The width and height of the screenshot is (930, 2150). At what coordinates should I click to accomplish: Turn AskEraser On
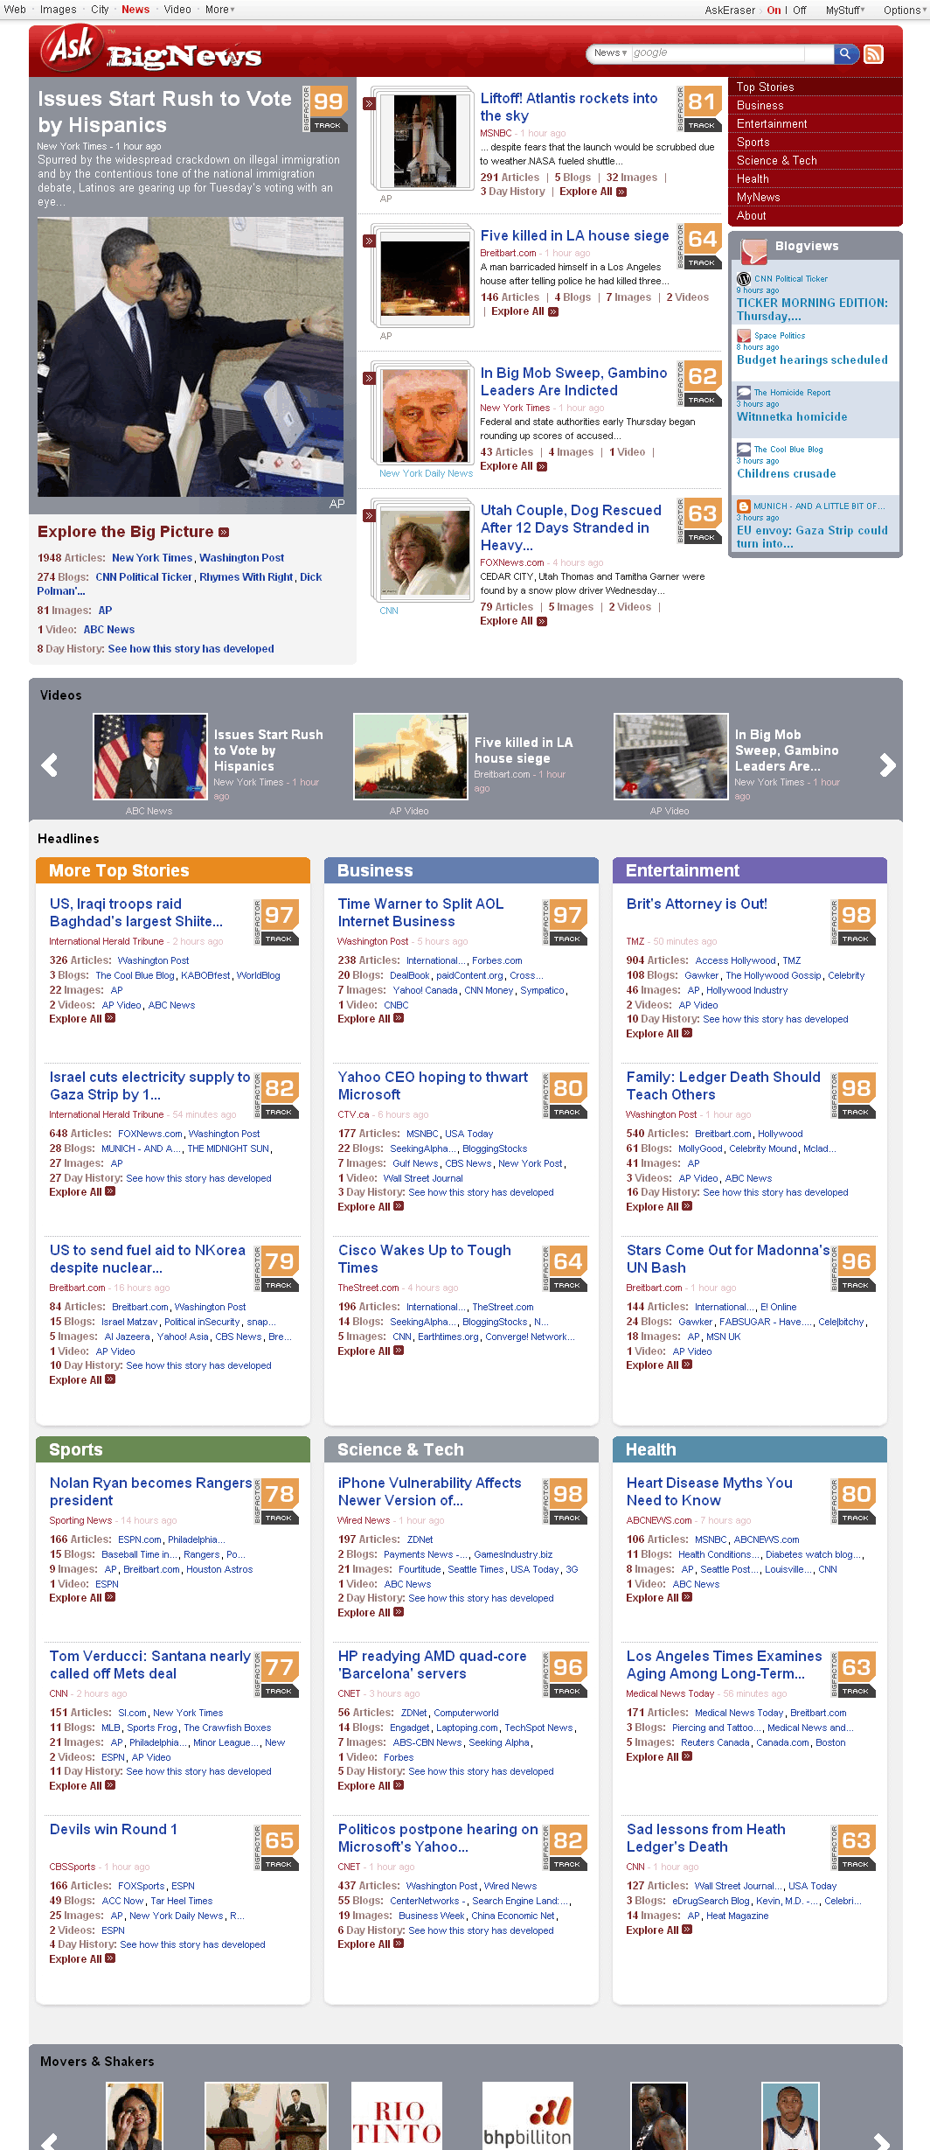(774, 10)
